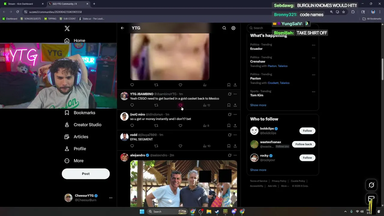Like the YTG JBAMBINO post
Viewport: 384px width, 216px height.
[x=180, y=105]
